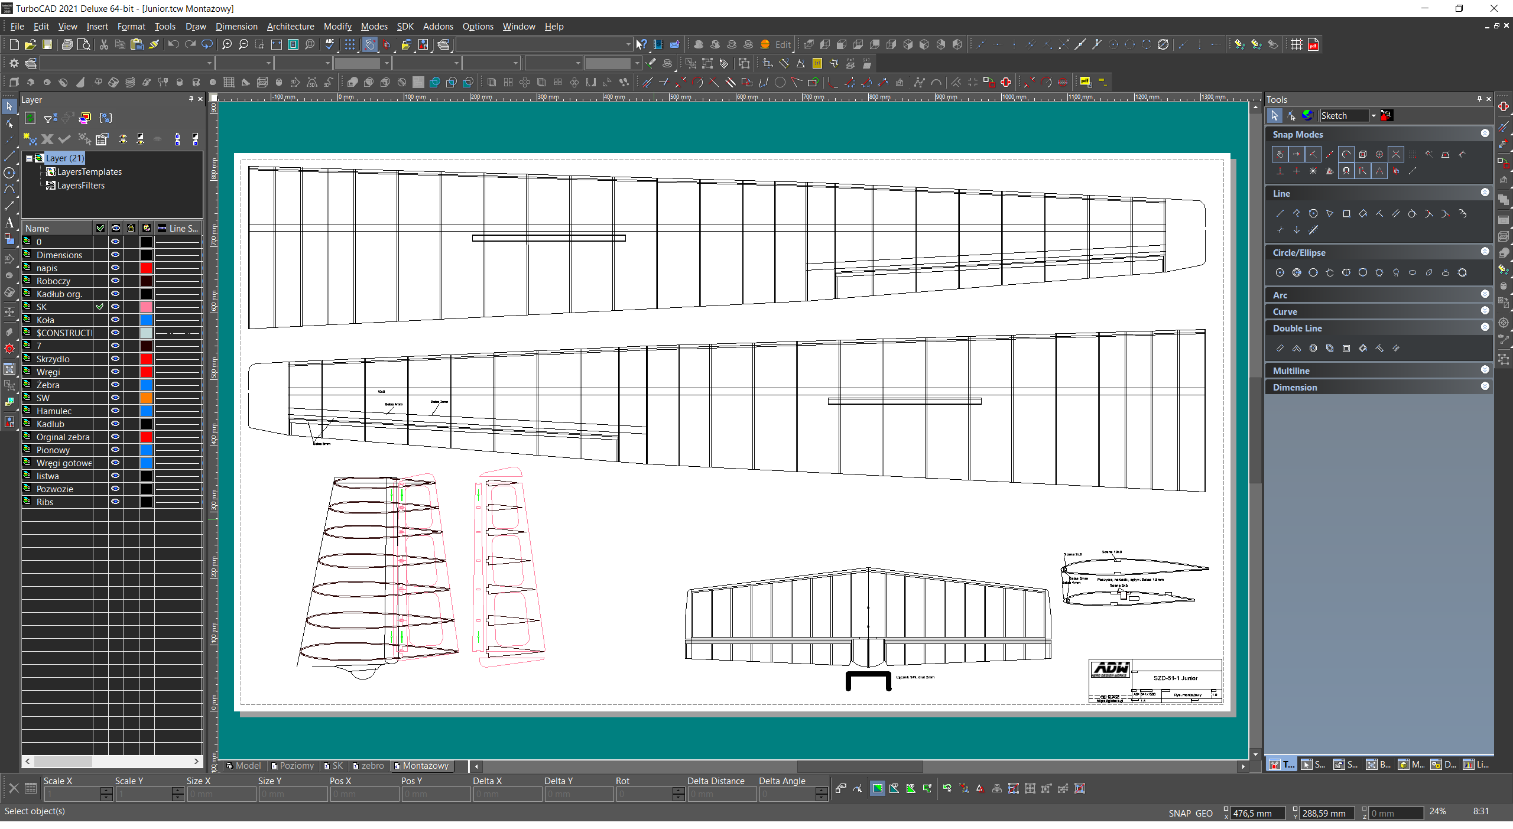Click the Save file icon
Image resolution: width=1513 pixels, height=829 pixels.
47,44
